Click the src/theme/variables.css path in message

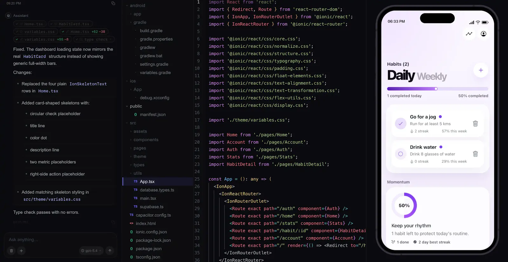click(x=52, y=199)
